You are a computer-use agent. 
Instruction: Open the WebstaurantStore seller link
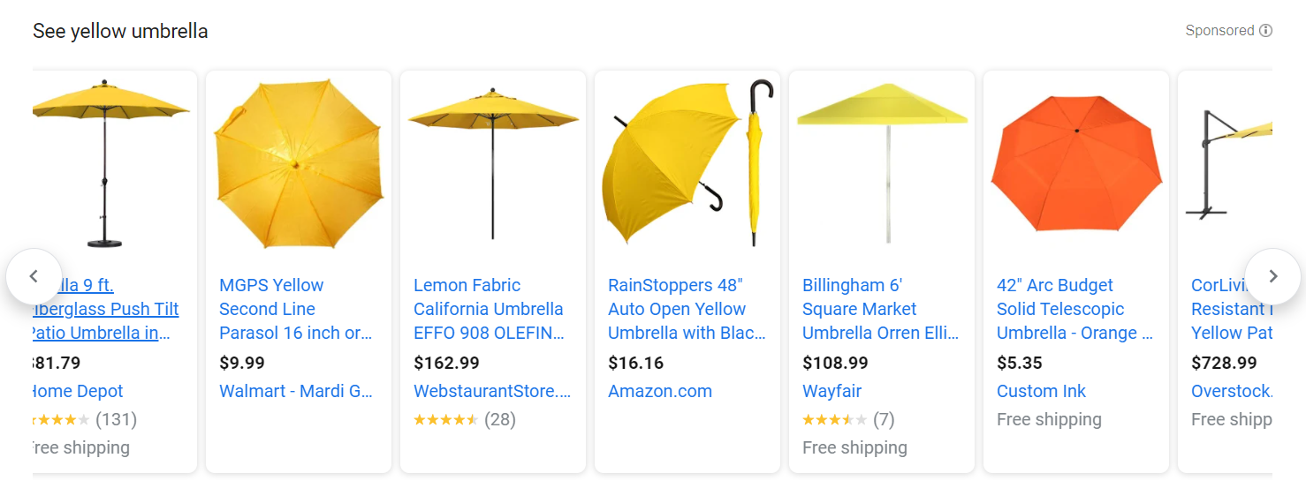click(491, 391)
